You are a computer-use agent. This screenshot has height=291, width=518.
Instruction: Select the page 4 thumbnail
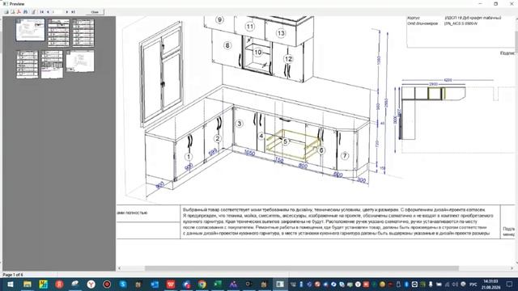[27, 64]
